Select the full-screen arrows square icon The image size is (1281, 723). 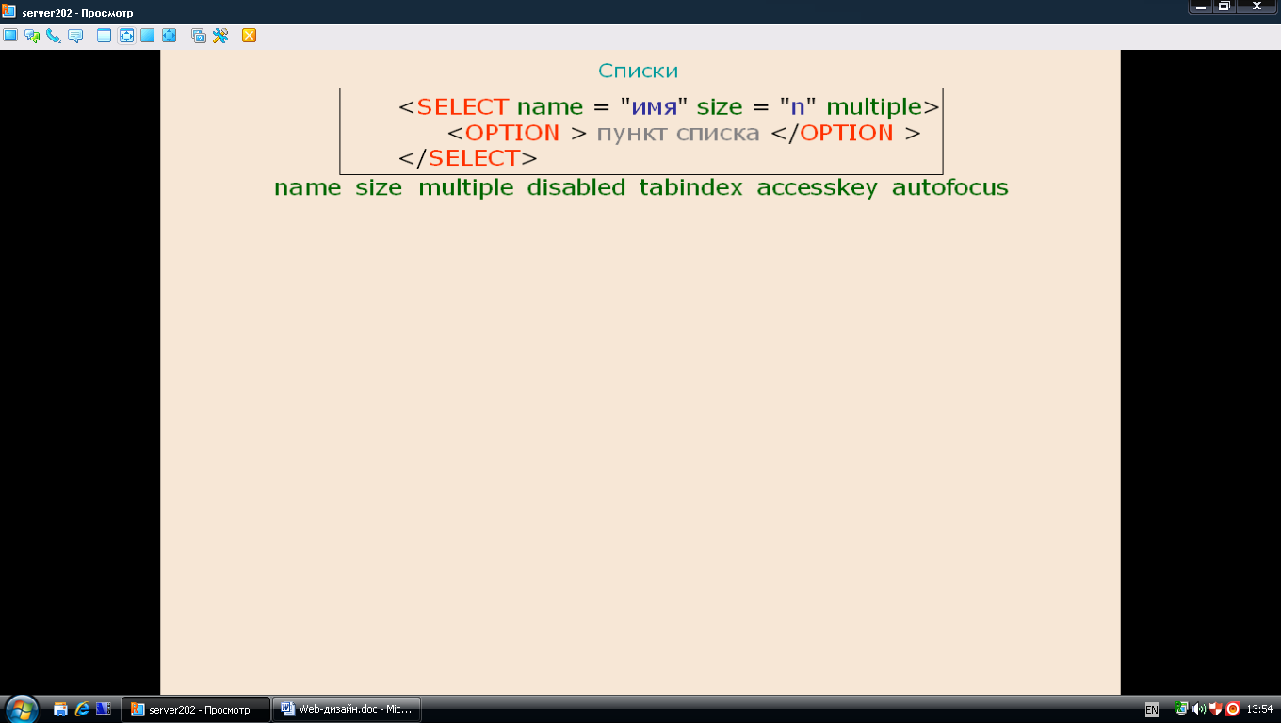pos(170,36)
